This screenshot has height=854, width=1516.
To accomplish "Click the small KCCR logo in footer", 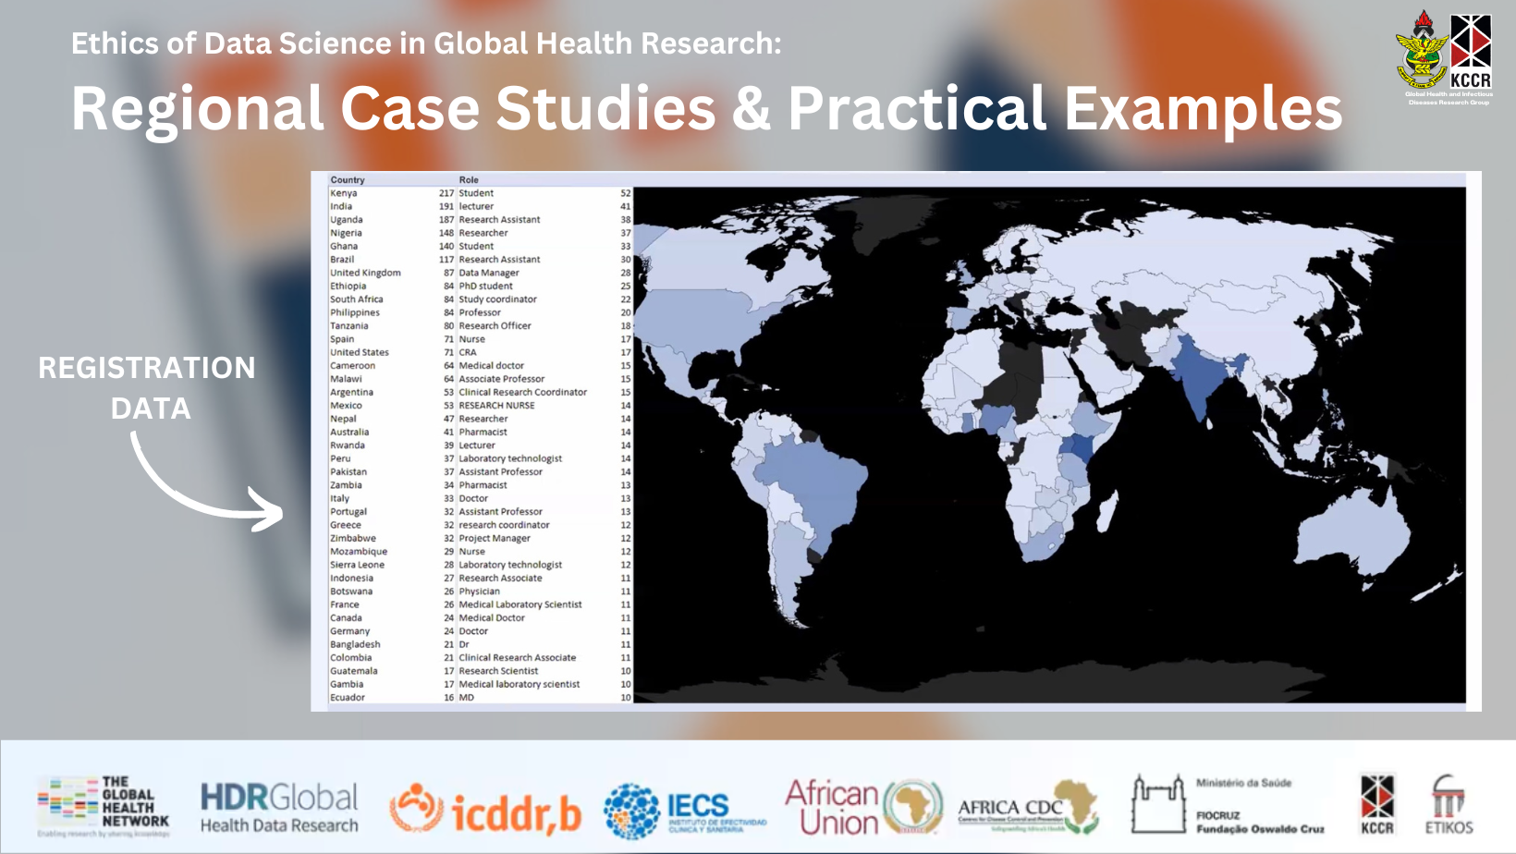I will point(1376,805).
